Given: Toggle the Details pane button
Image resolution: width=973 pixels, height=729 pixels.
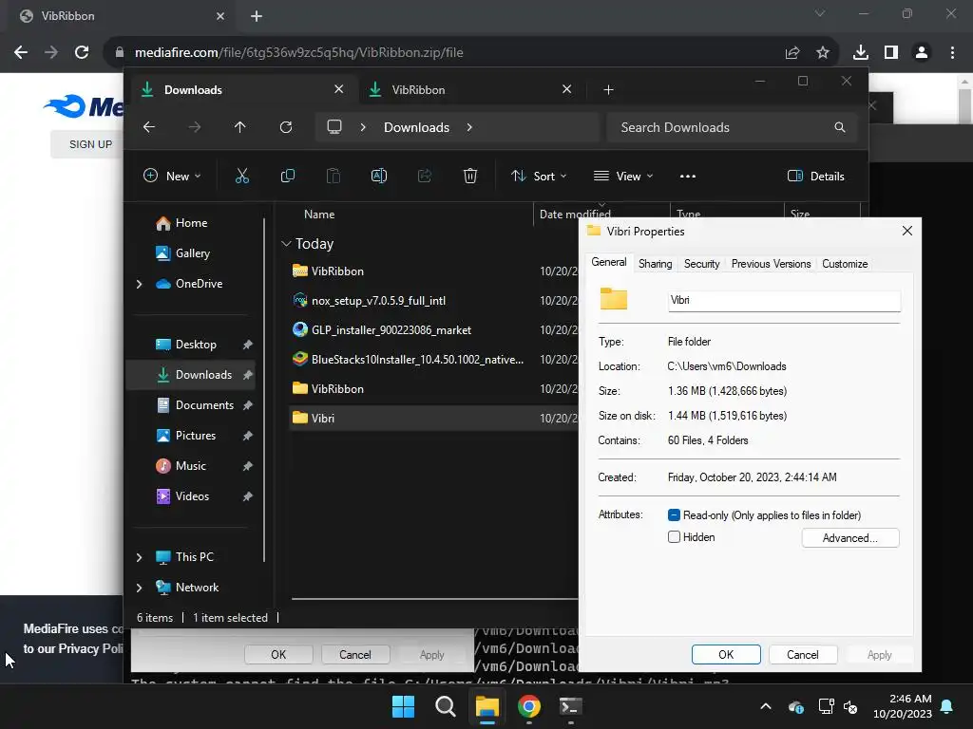Looking at the screenshot, I should 815,176.
